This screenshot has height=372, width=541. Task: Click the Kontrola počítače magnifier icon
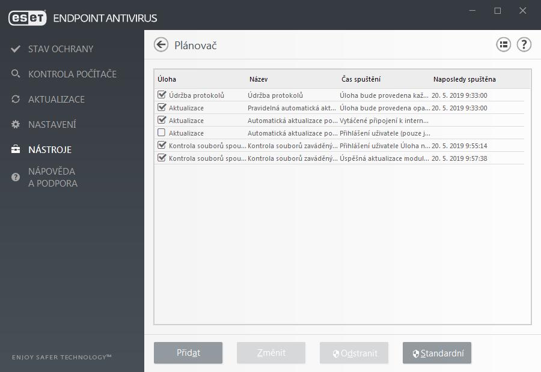pos(16,73)
